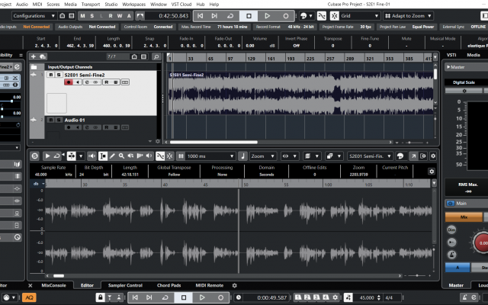Image resolution: width=488 pixels, height=305 pixels.
Task: Toggle the global Solo (S) state button
Action: [91, 16]
